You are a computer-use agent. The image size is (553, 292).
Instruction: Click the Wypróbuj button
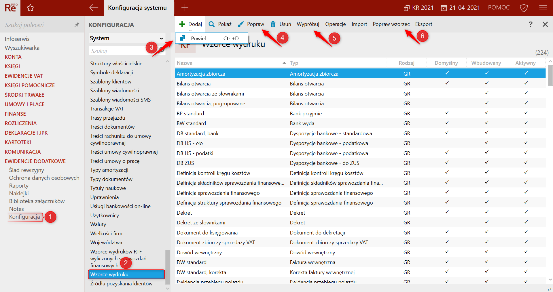[308, 24]
